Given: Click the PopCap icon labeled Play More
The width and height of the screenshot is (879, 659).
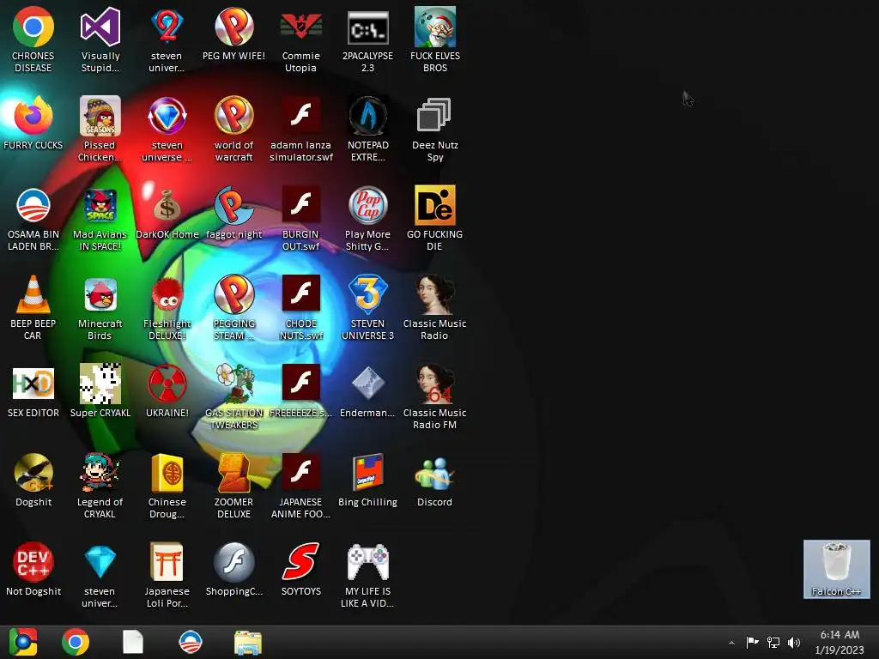Looking at the screenshot, I should pyautogui.click(x=367, y=205).
